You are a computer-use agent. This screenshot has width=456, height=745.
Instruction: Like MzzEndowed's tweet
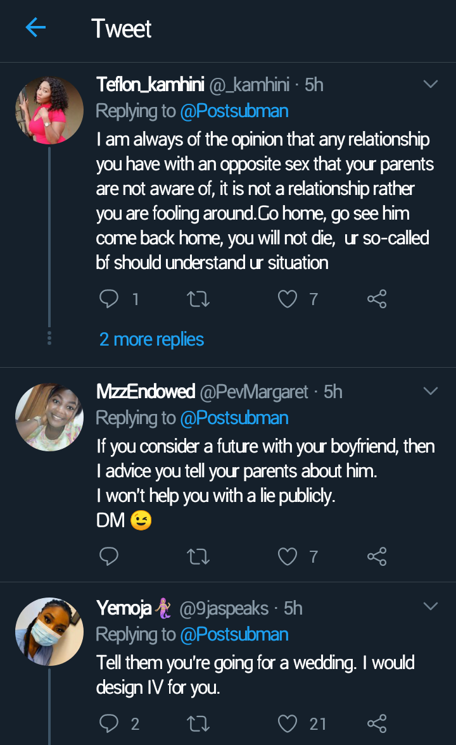(x=288, y=556)
